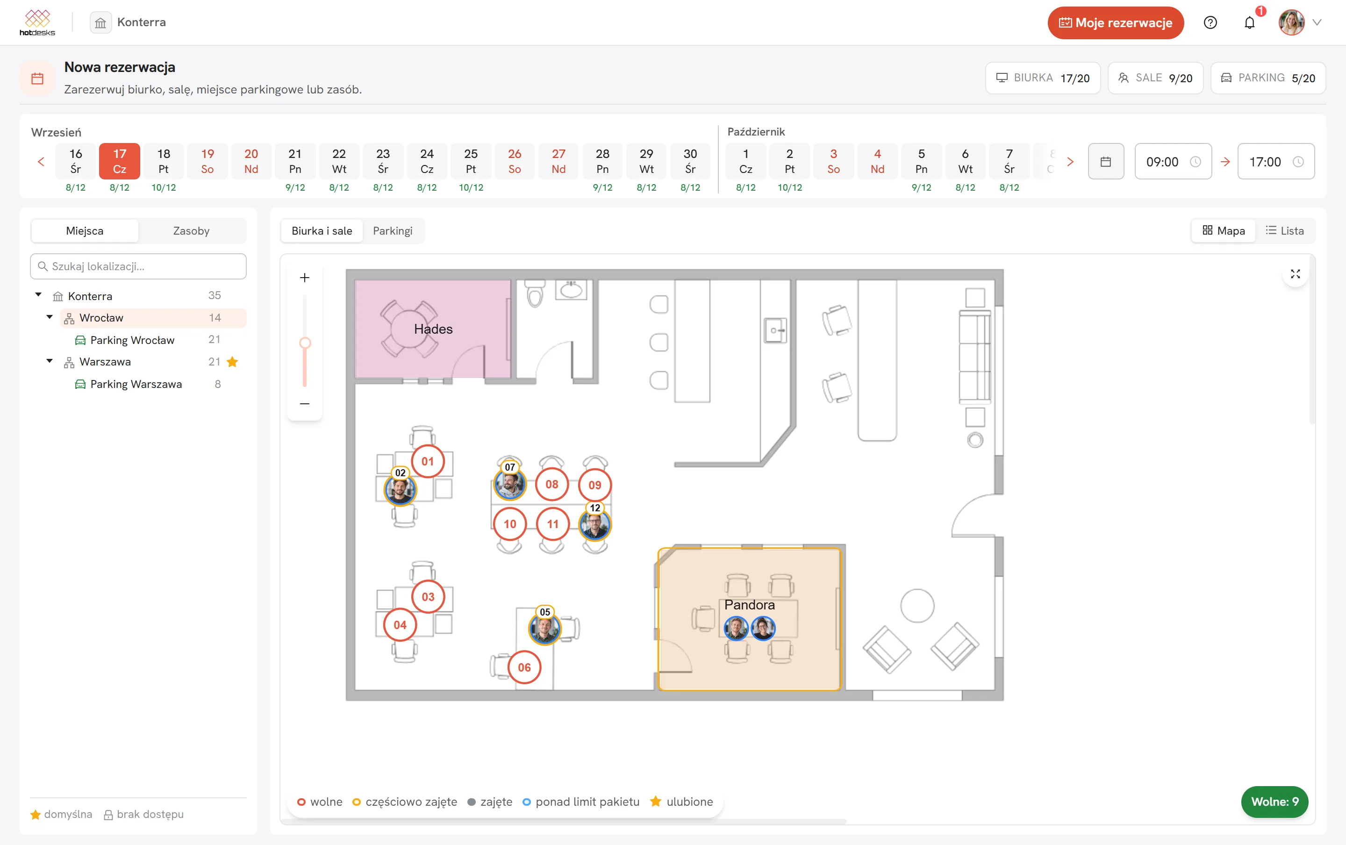1346x845 pixels.
Task: Open notifications bell icon
Action: [1249, 23]
